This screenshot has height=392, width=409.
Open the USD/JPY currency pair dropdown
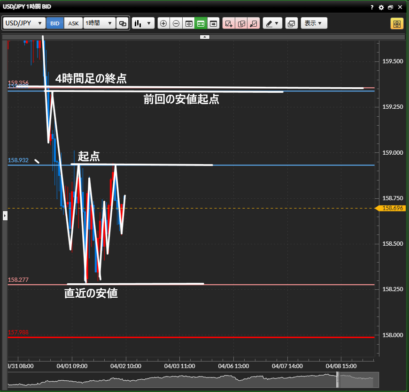coord(24,23)
